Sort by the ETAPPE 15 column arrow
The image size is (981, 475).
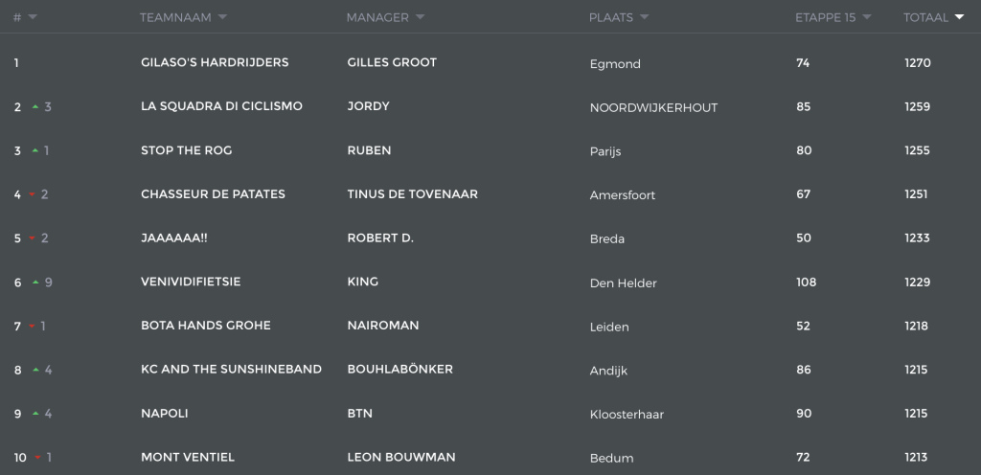tap(866, 17)
